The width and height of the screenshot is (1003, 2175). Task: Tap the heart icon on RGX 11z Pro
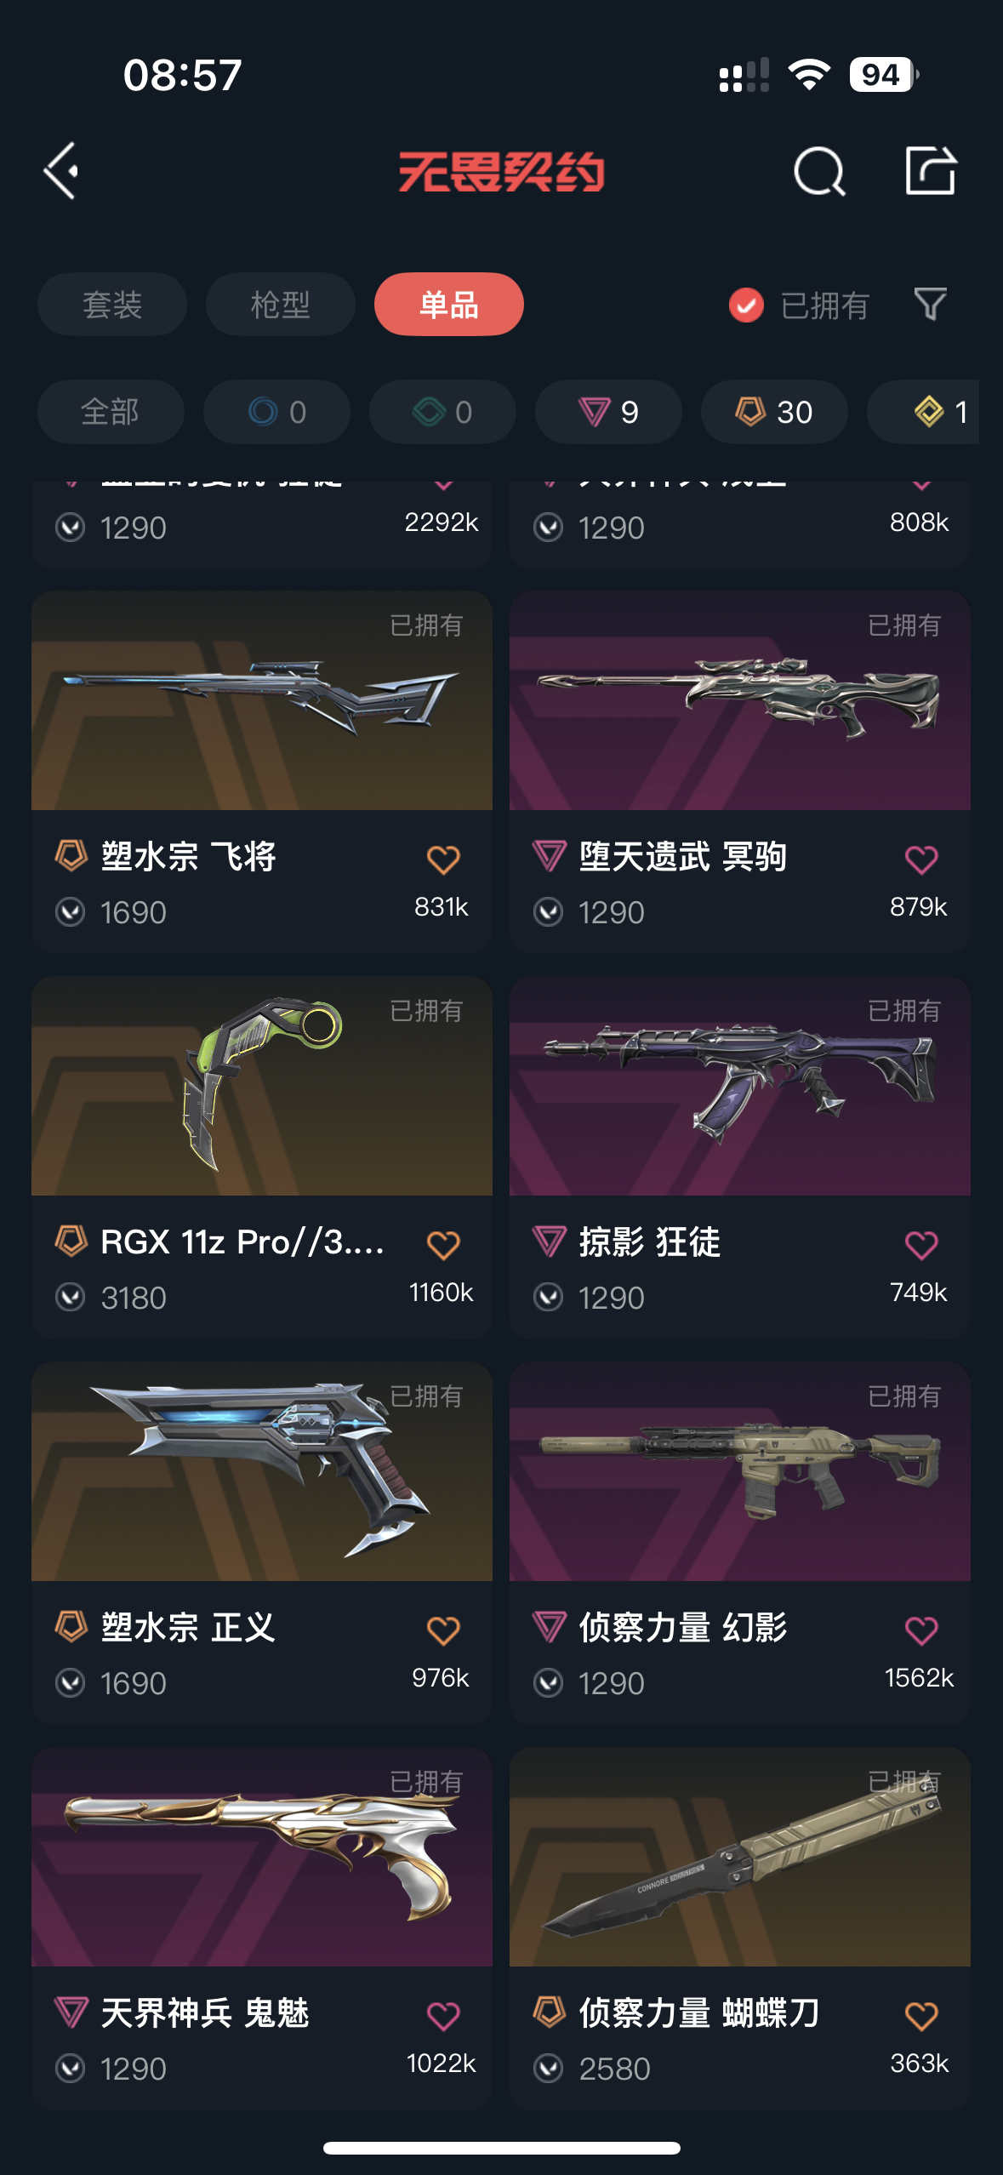point(443,1245)
